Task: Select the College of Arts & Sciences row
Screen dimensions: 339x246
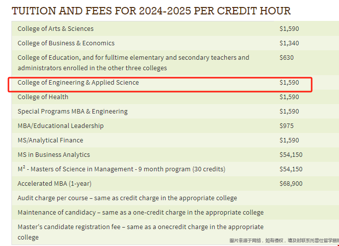Action: 175,28
